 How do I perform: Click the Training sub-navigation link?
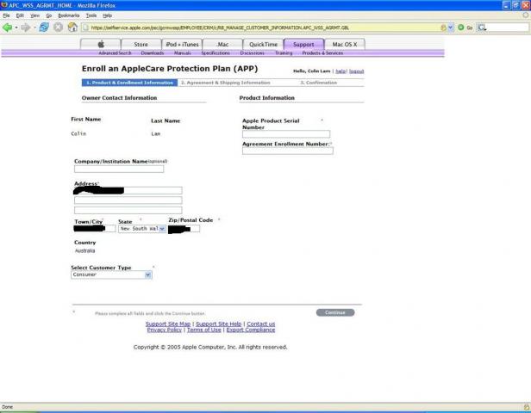coord(284,53)
